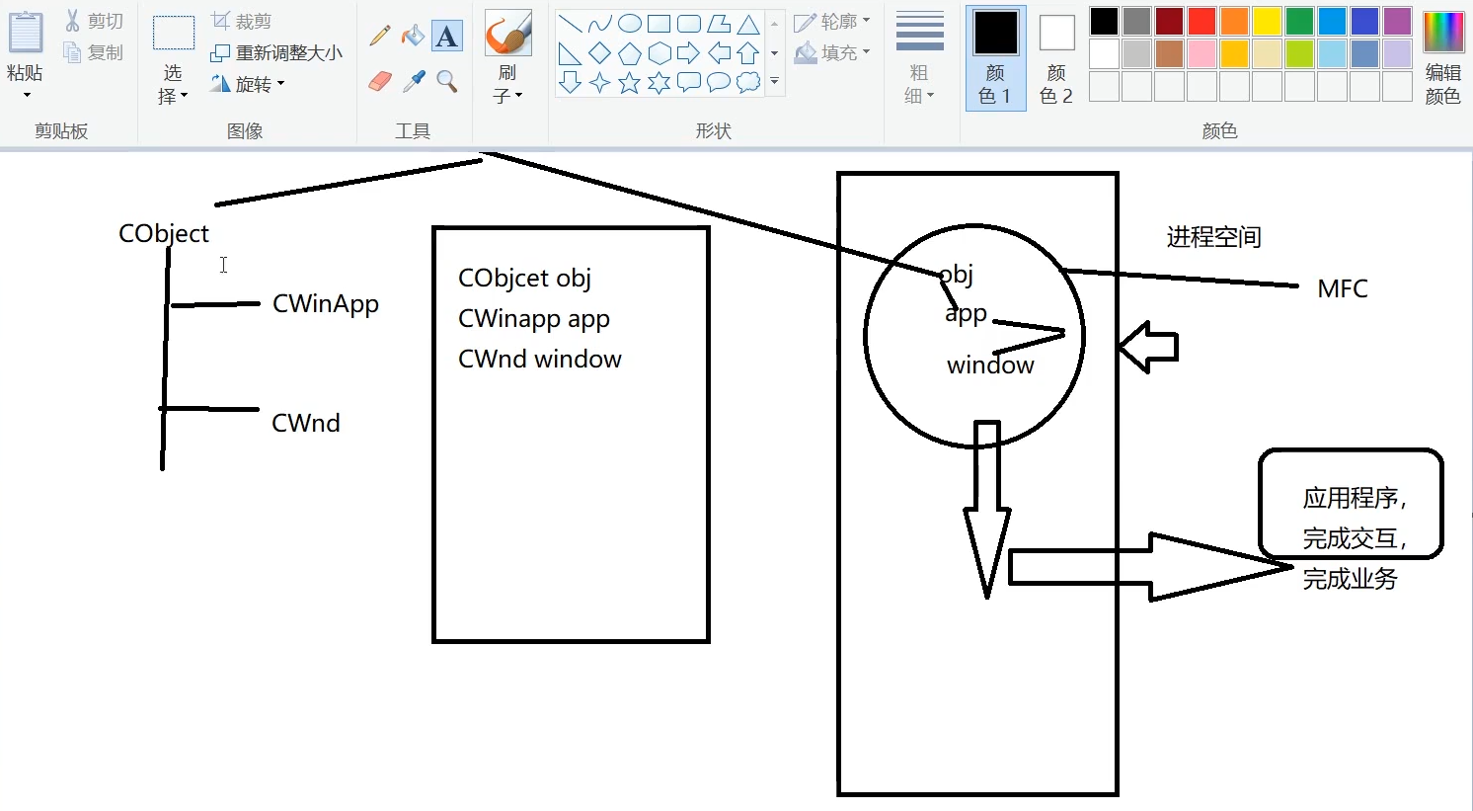Viewport: 1473px width, 811px height.
Task: Choose the Hexagon shape
Action: (659, 53)
